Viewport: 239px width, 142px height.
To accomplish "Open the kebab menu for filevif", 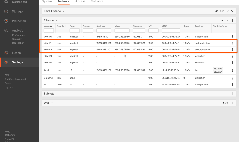I will tap(233, 70).
